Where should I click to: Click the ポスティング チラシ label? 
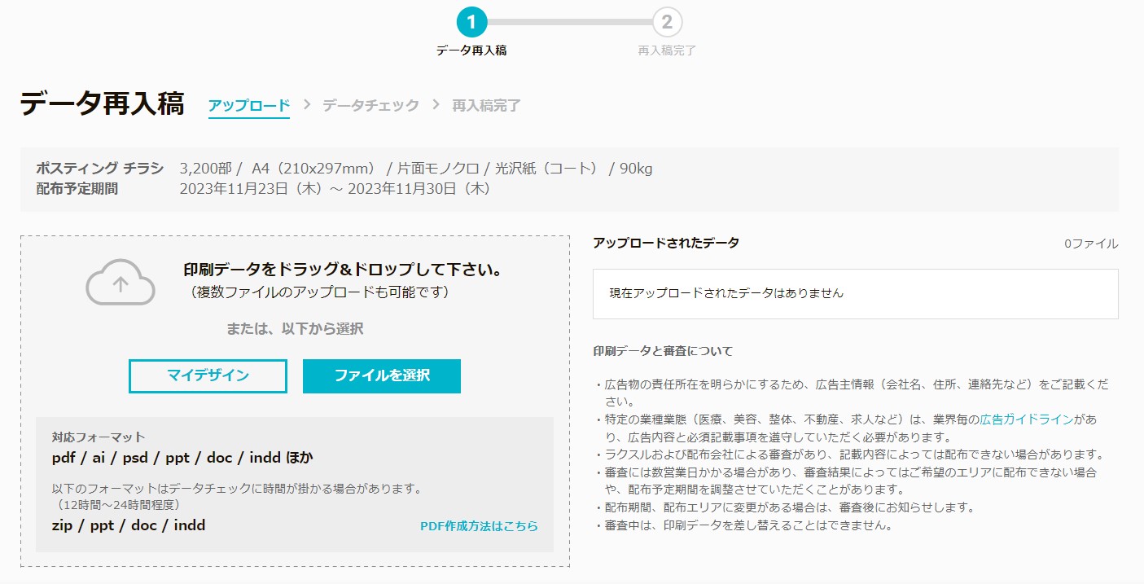(99, 169)
